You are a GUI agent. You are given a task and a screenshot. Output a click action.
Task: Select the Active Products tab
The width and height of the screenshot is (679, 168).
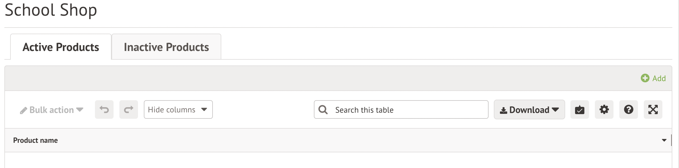(x=61, y=47)
